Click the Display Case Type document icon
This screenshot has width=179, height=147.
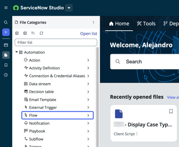[119, 114]
